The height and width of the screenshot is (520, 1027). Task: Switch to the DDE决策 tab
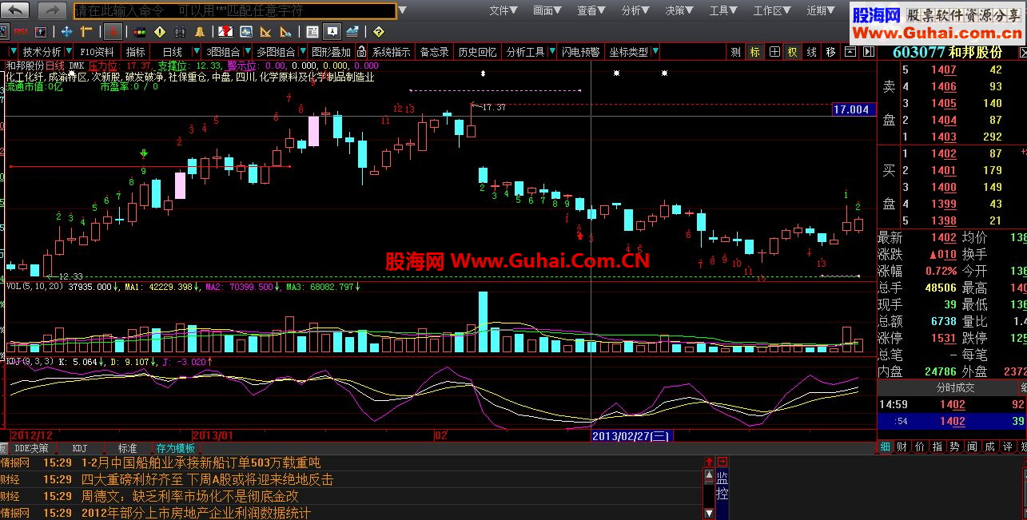pos(31,448)
